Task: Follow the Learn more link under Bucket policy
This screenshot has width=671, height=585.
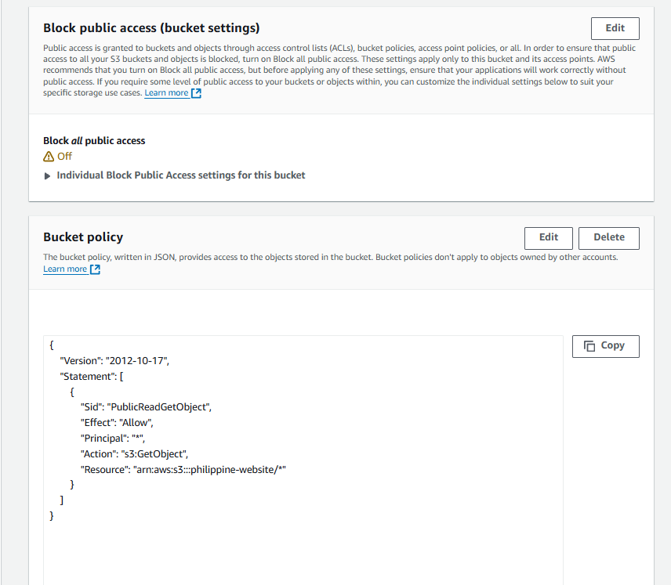Action: 65,269
